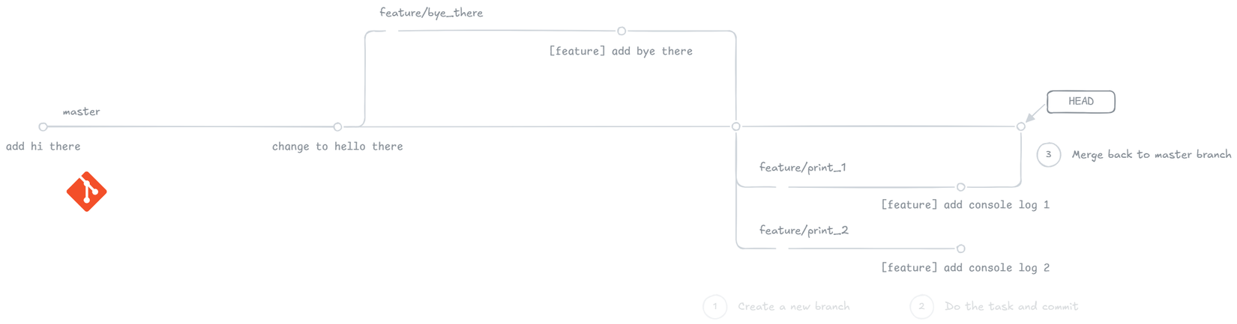1237x324 pixels.
Task: Click the HEAD label box
Action: click(x=1080, y=102)
